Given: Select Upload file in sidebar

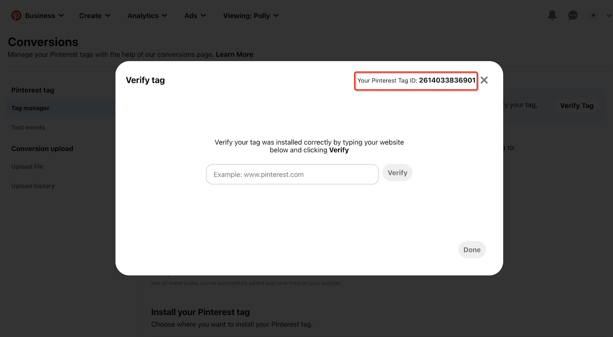Looking at the screenshot, I should 27,167.
